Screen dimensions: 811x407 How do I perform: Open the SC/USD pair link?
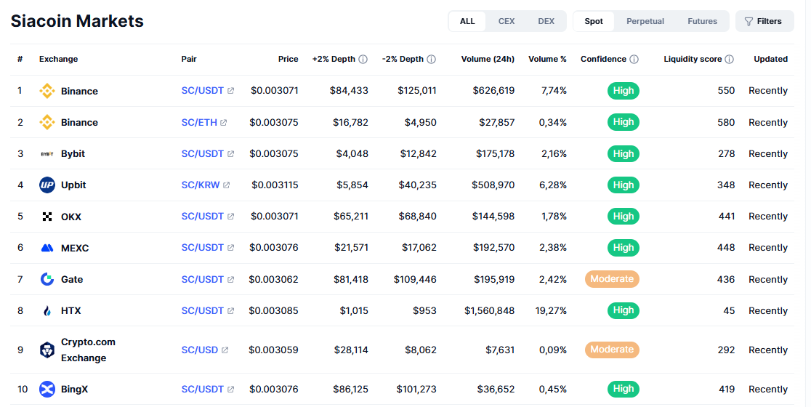[200, 350]
